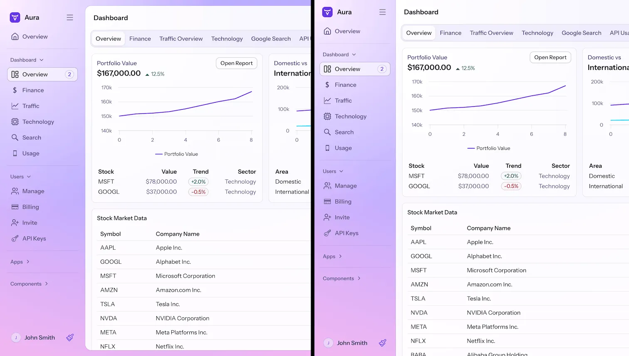Expand the Apps sidebar section in the left window

click(20, 262)
